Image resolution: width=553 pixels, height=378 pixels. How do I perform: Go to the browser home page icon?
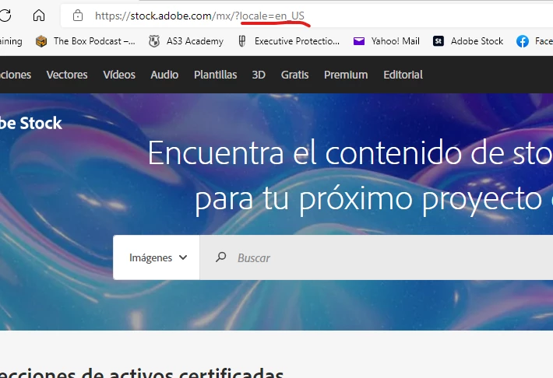click(x=39, y=15)
